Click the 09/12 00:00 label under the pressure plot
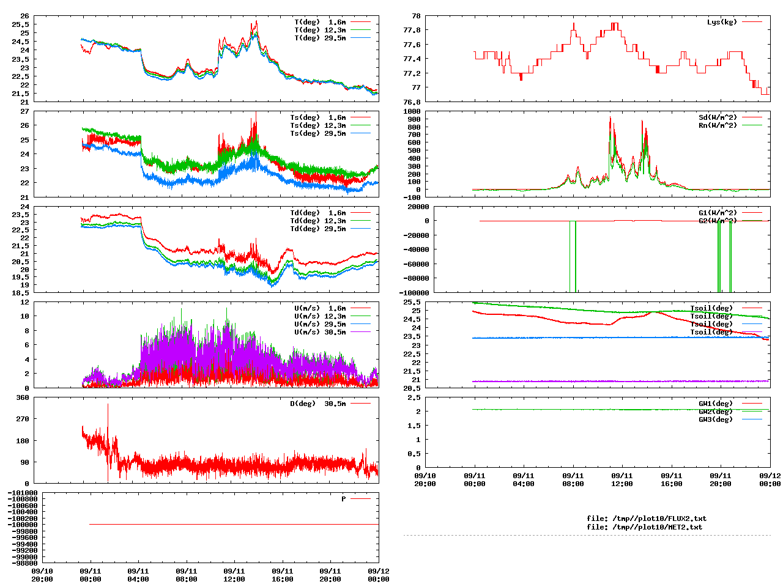Screen dimensions: 783x587 click(379, 575)
